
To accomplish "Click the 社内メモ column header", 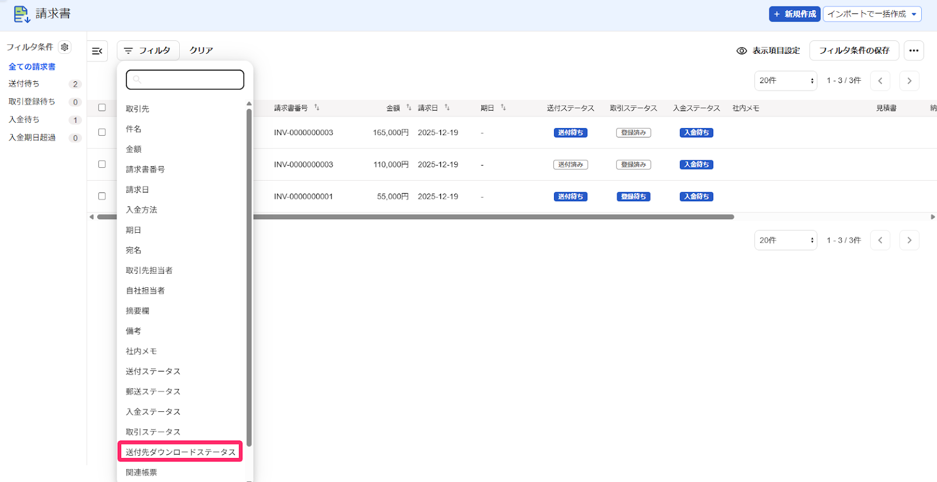I will point(746,108).
